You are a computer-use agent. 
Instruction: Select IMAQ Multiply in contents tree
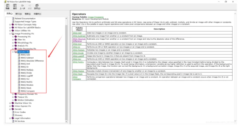(x=27, y=70)
